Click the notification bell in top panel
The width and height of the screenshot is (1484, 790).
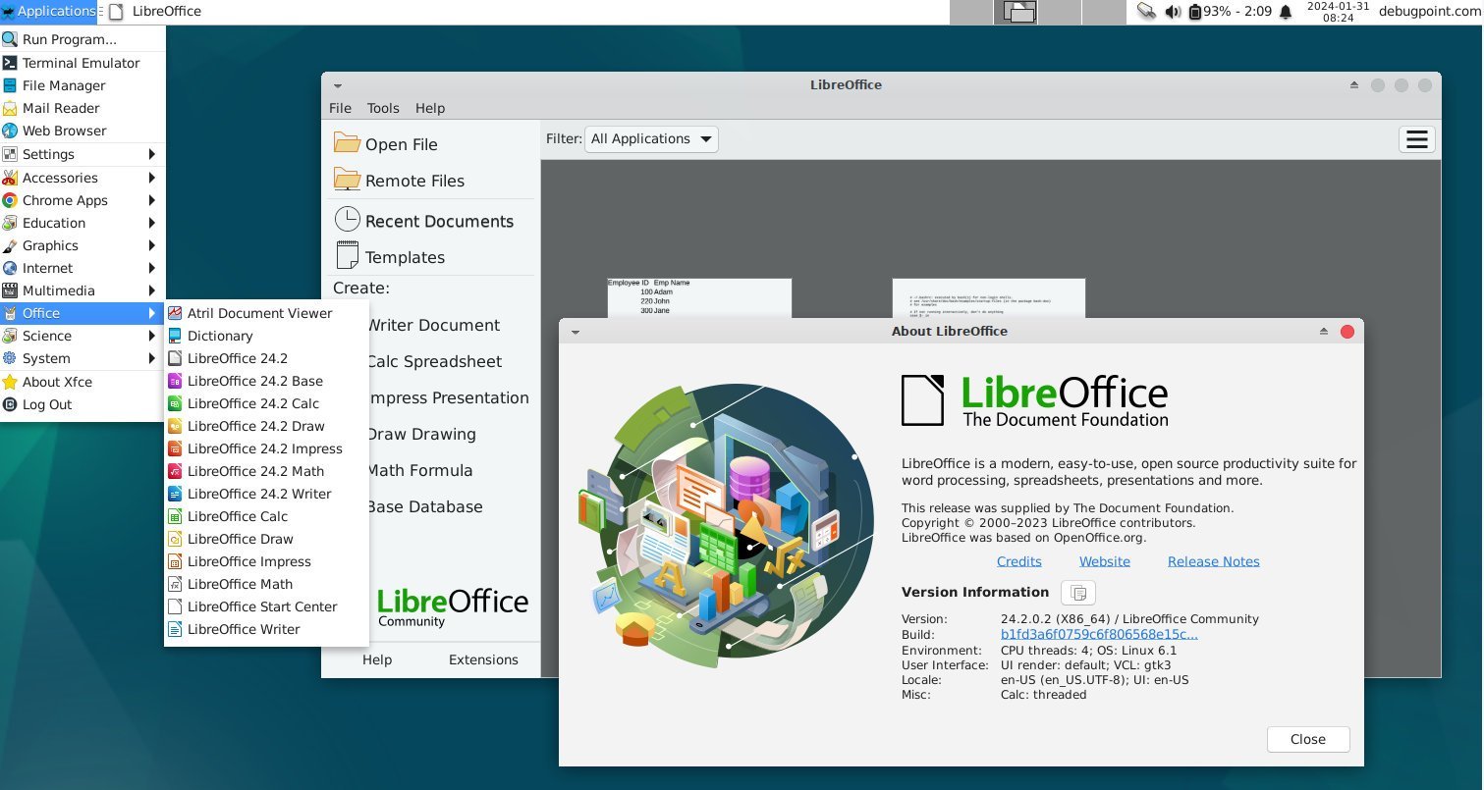point(1286,12)
